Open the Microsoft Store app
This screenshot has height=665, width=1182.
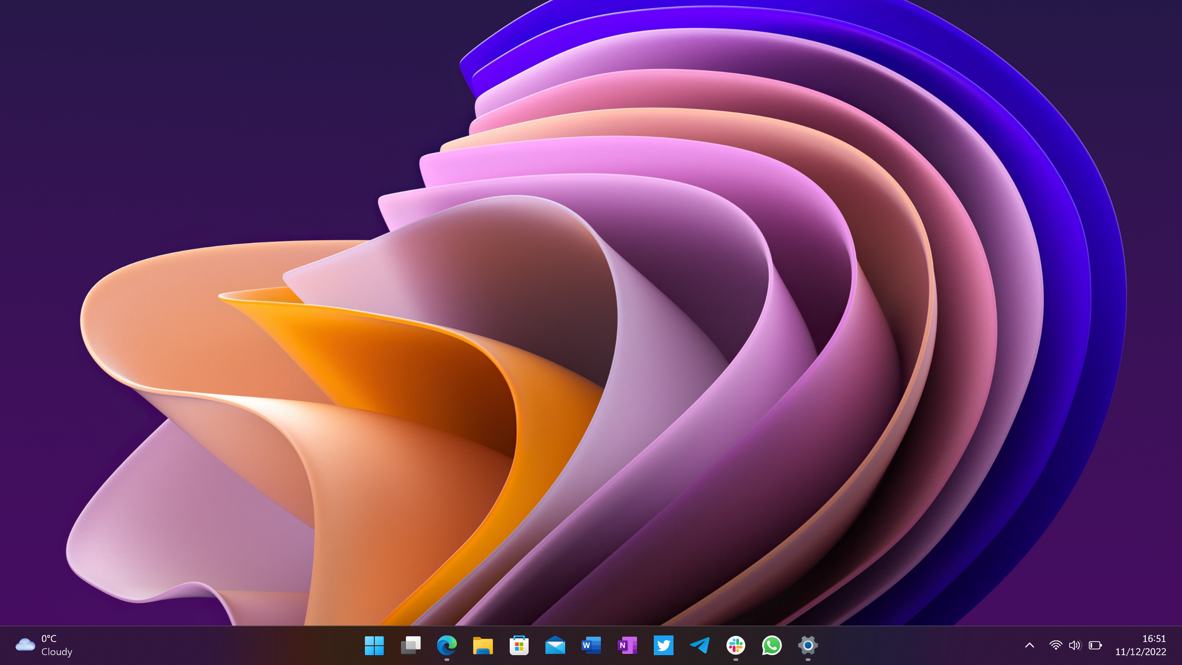point(519,645)
